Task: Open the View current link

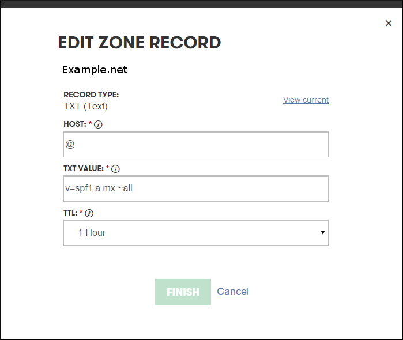Action: 306,100
